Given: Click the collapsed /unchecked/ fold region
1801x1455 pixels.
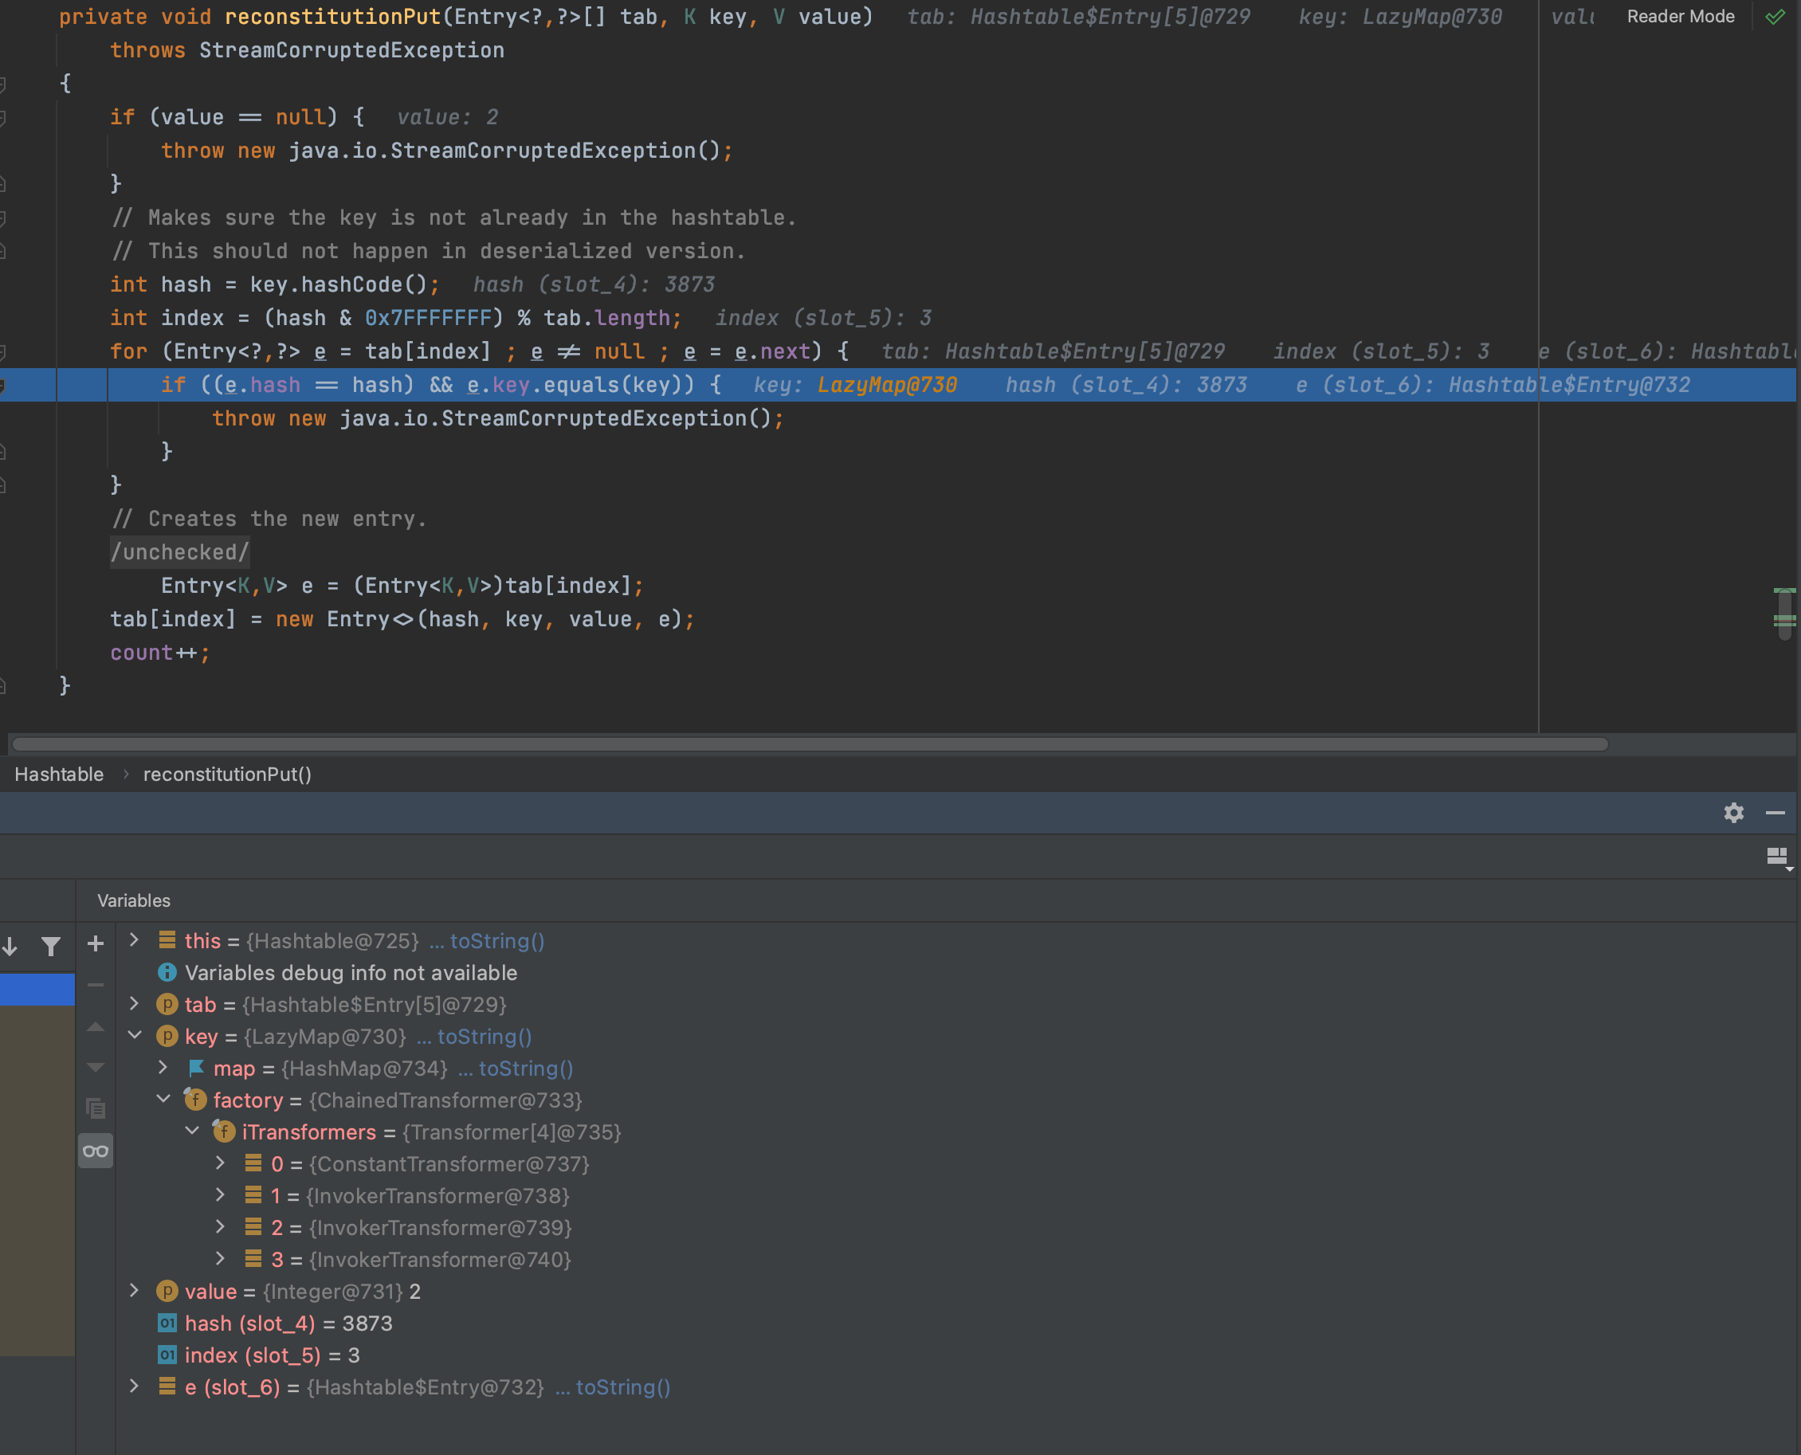Looking at the screenshot, I should point(179,551).
